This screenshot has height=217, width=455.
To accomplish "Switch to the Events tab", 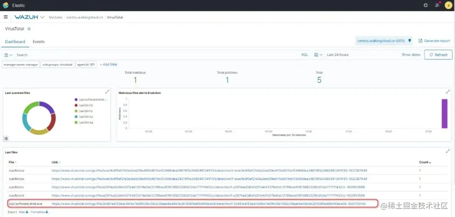I will [x=39, y=41].
